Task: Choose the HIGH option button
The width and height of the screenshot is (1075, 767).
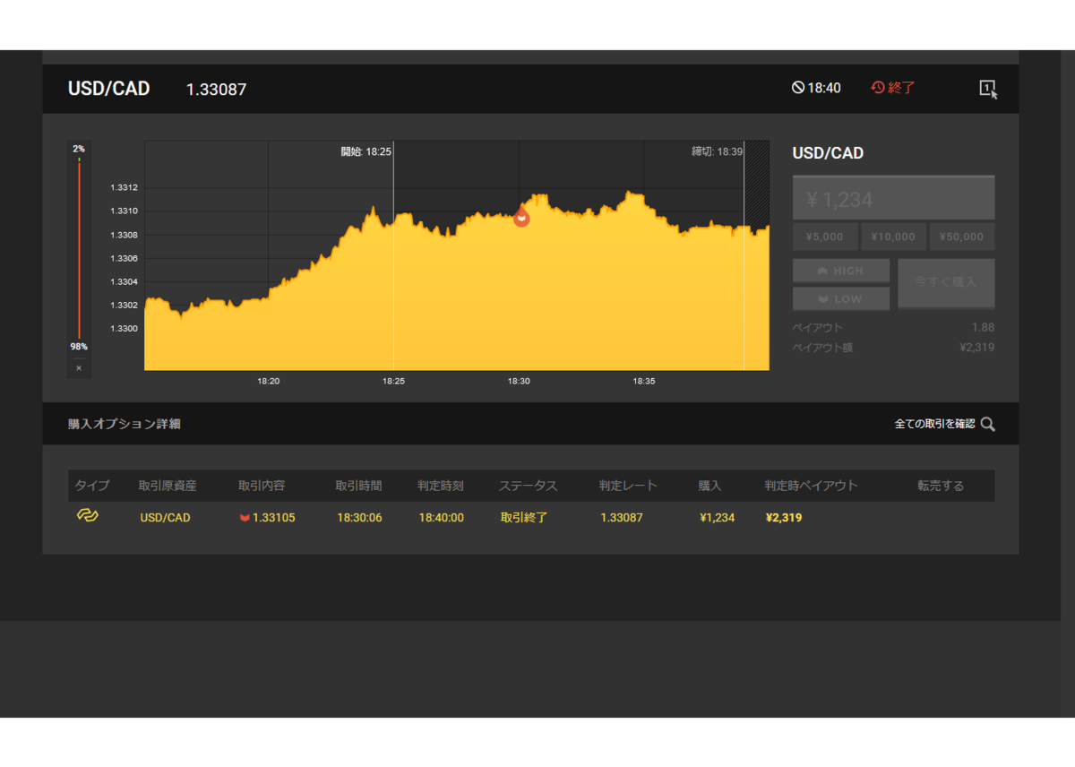Action: pos(840,271)
